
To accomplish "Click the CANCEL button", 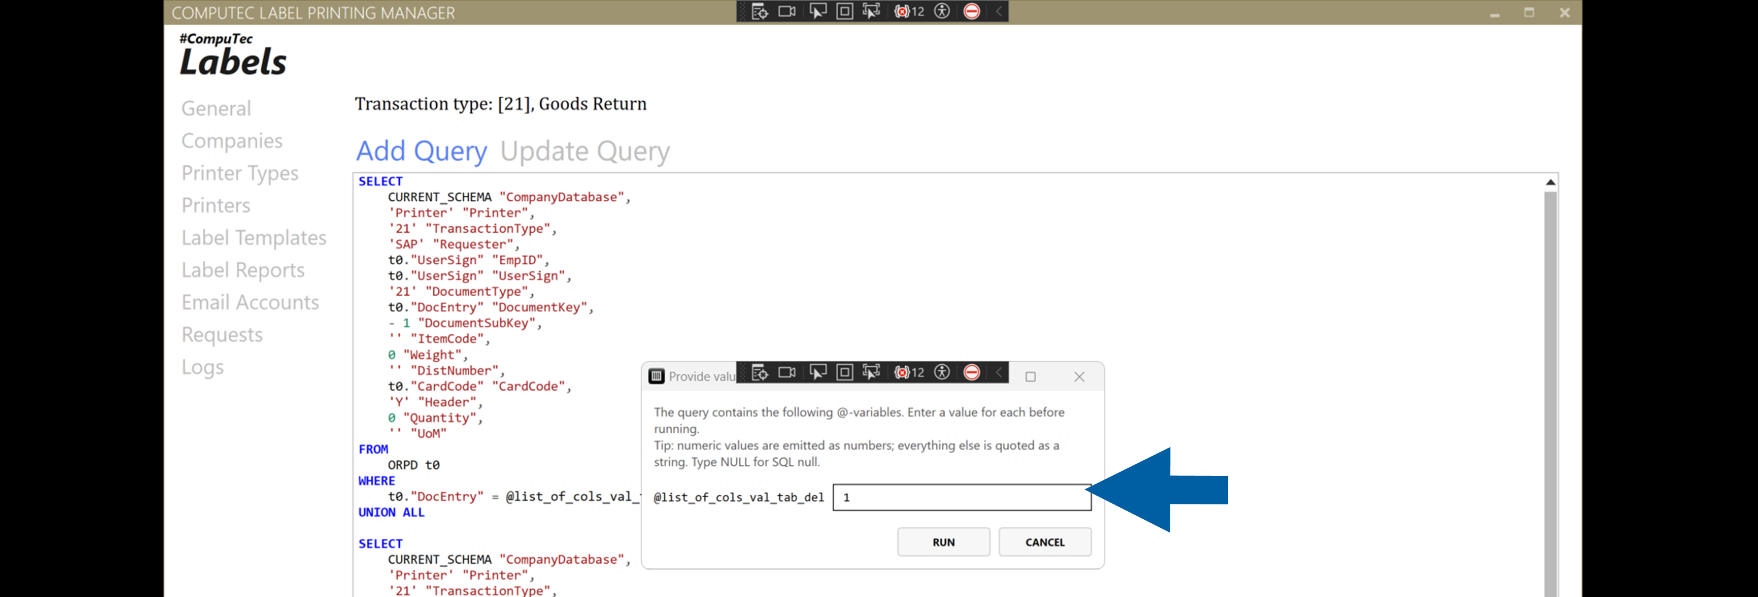I will pos(1045,542).
